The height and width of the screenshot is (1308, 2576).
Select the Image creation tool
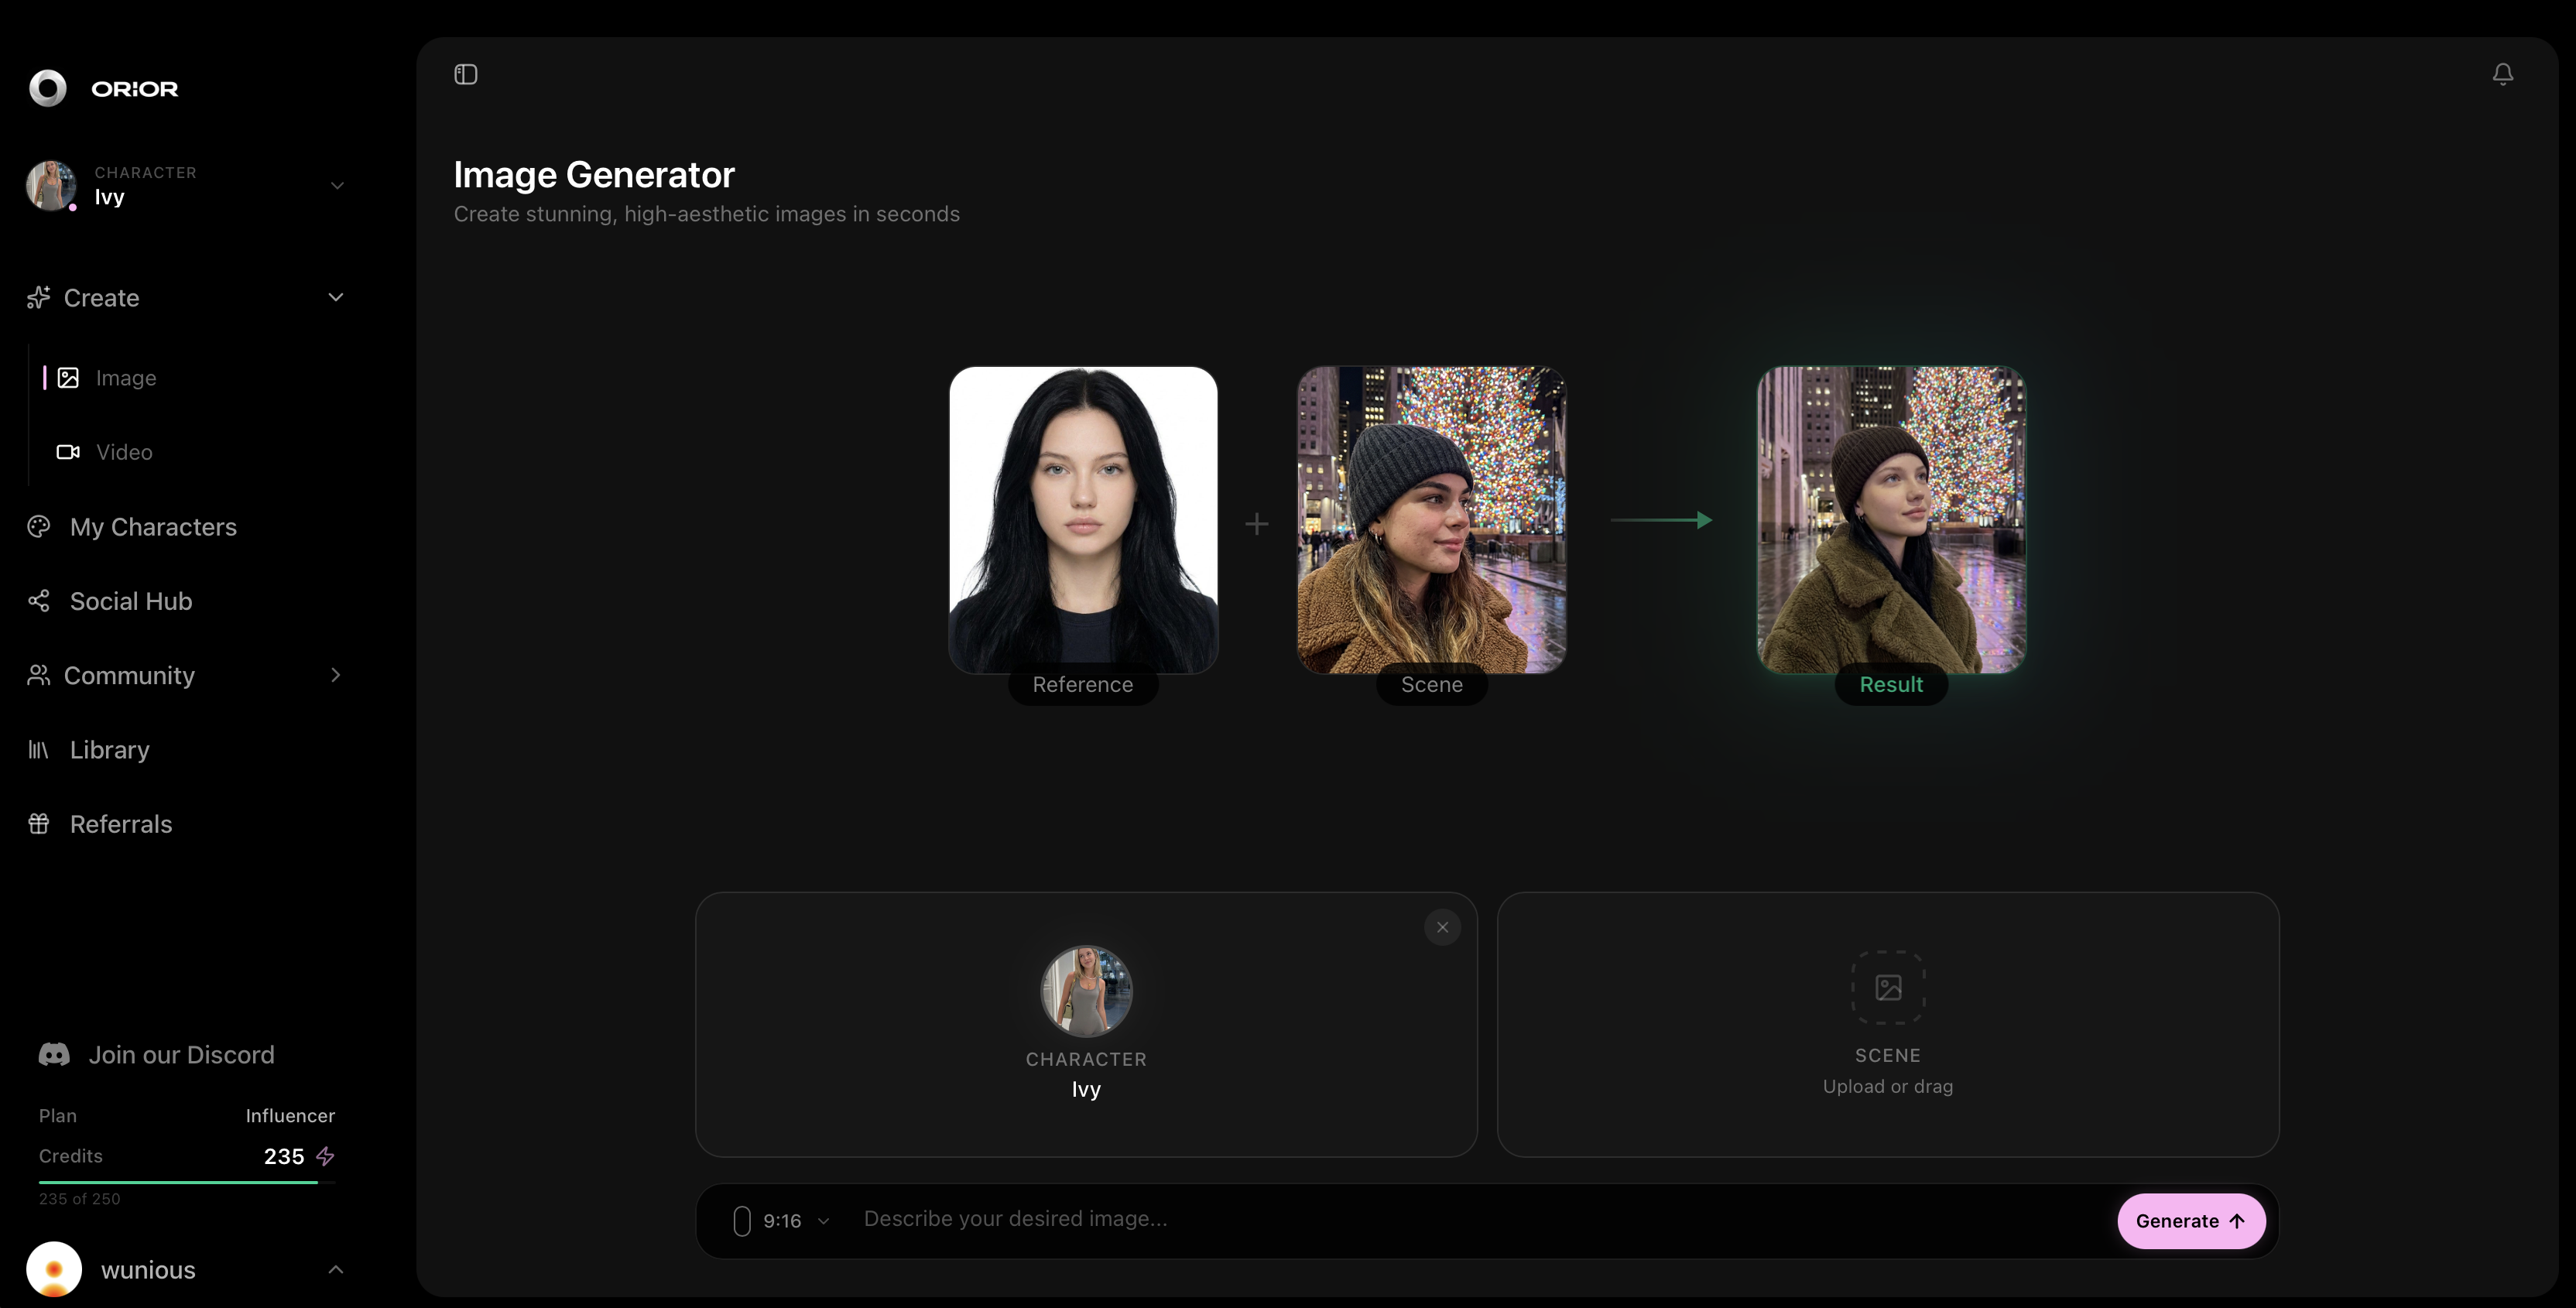pyautogui.click(x=126, y=377)
